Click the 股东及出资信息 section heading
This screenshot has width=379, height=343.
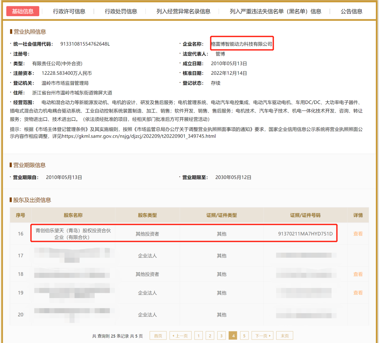[x=32, y=200]
